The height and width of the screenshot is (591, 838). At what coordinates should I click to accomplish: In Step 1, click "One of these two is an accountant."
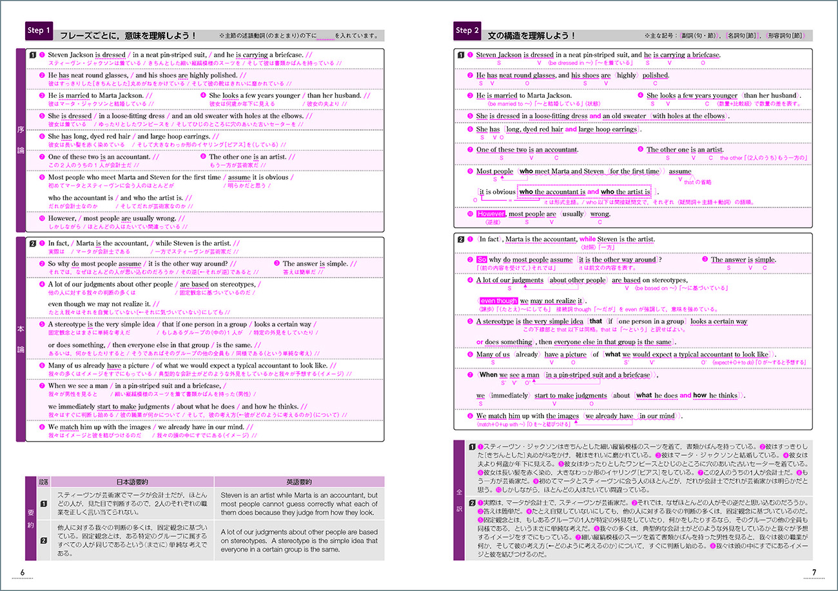(x=100, y=156)
